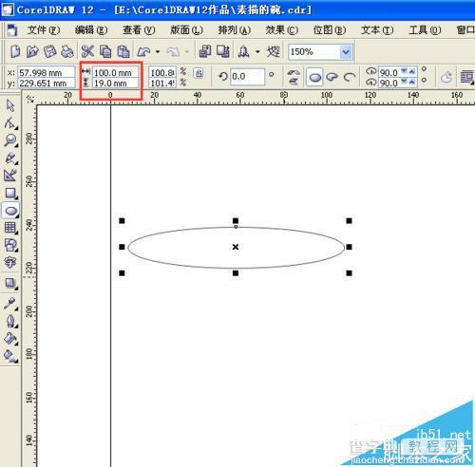The height and width of the screenshot is (467, 475).
Task: Click the x position field 57.998 mm
Action: coord(46,72)
